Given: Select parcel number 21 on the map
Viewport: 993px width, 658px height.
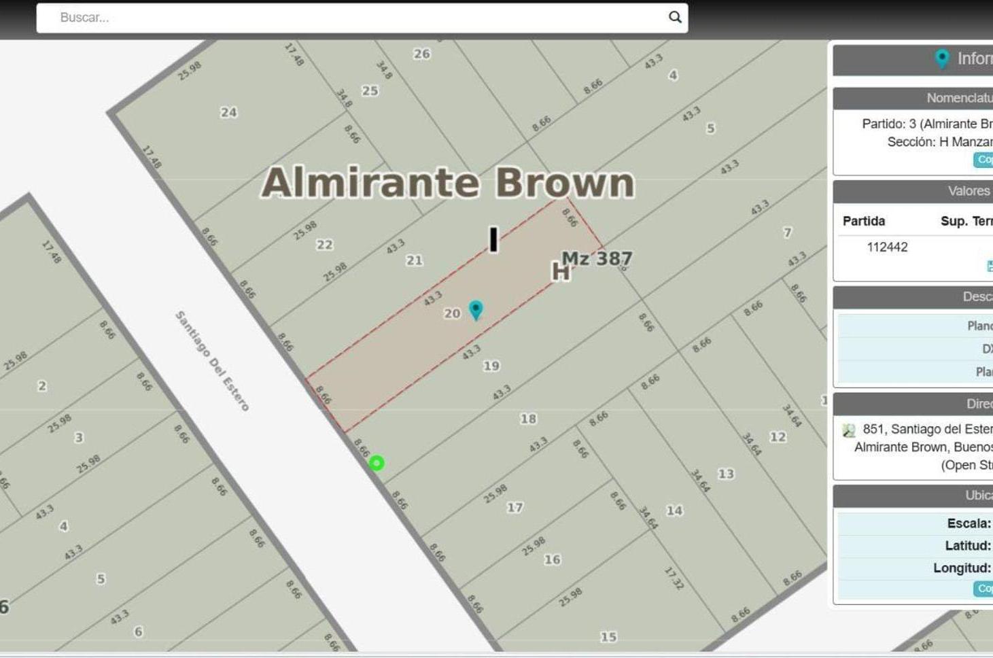Looking at the screenshot, I should pos(414,260).
